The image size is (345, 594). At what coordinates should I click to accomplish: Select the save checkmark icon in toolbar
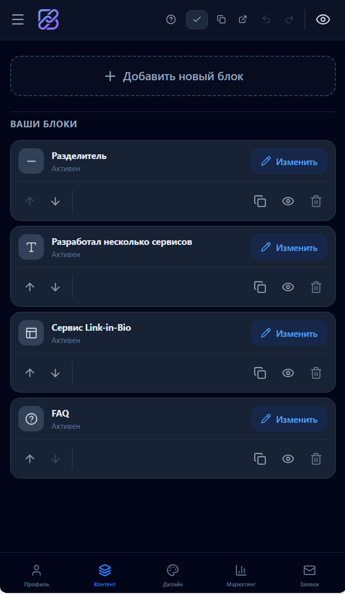(197, 19)
